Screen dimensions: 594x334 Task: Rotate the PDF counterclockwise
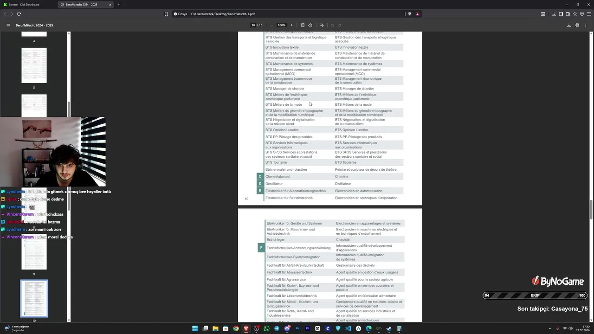pyautogui.click(x=310, y=25)
